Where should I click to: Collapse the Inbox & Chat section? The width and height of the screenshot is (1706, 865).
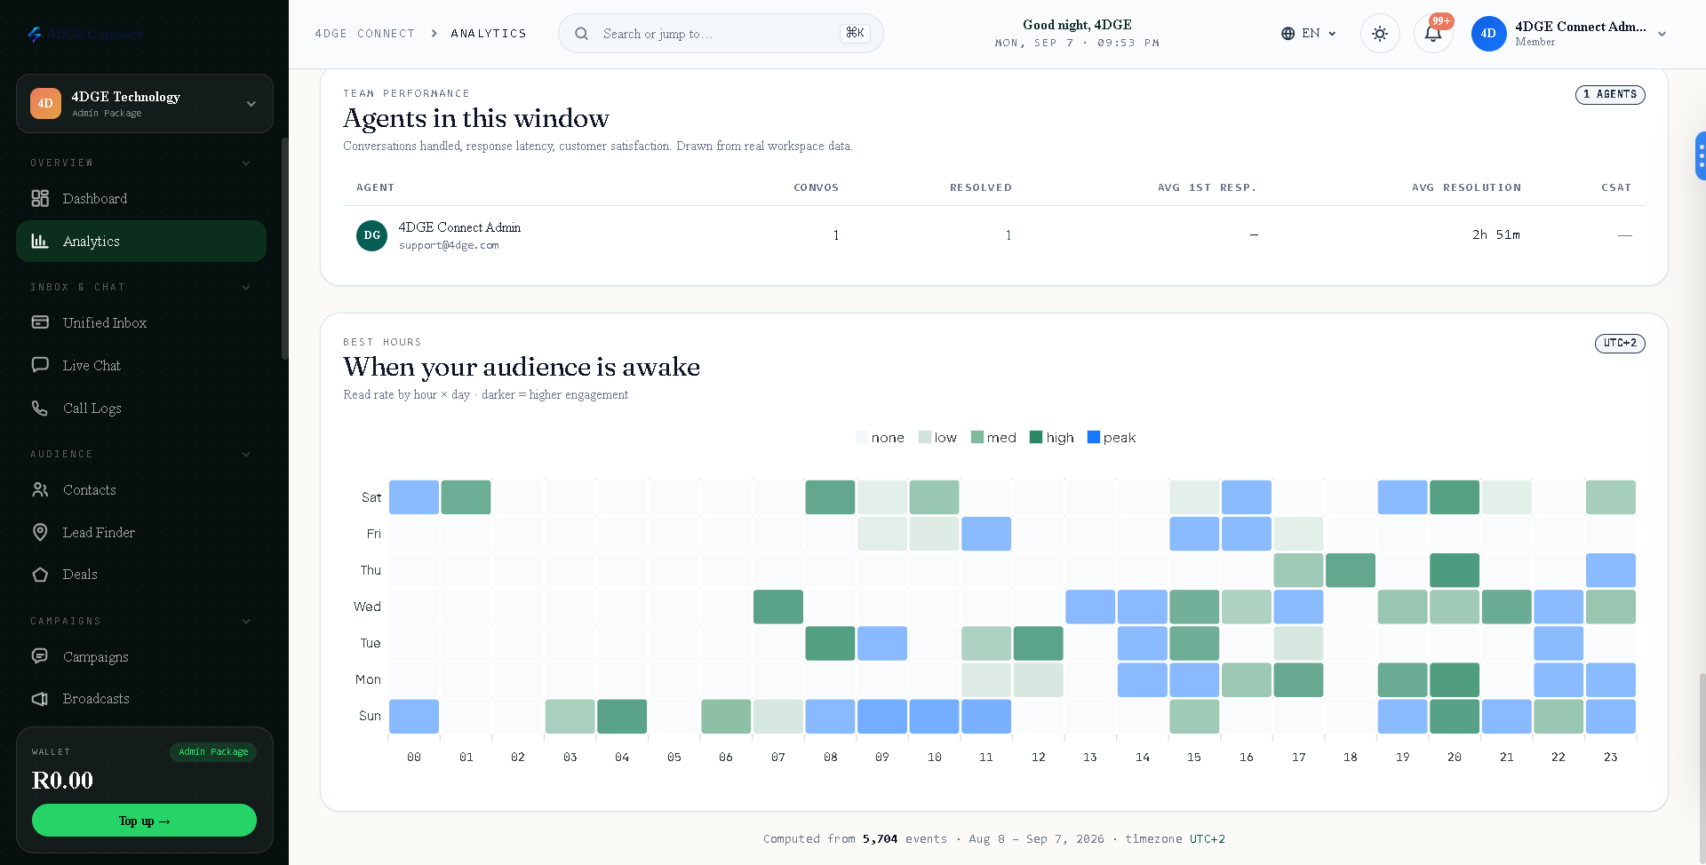click(x=246, y=287)
